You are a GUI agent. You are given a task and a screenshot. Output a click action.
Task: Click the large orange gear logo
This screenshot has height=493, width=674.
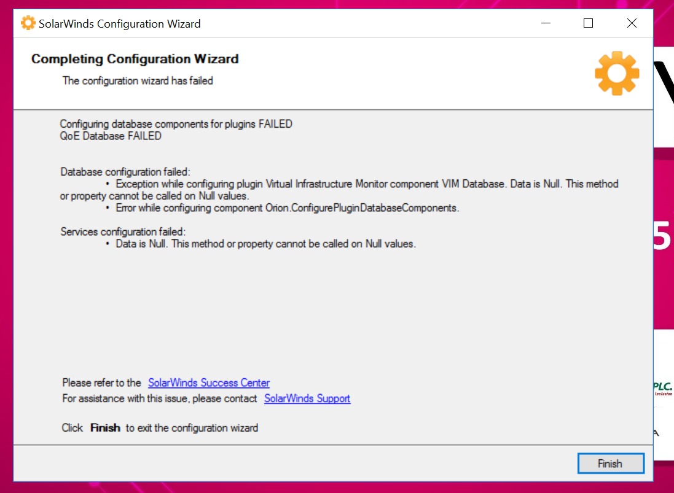(x=617, y=73)
